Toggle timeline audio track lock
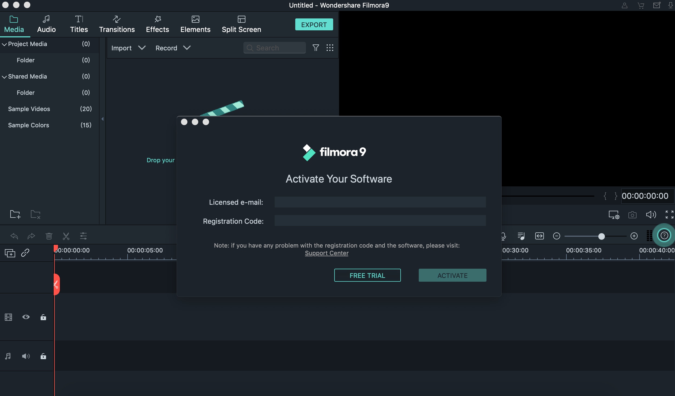Screen dimensions: 675x396 [43, 356]
